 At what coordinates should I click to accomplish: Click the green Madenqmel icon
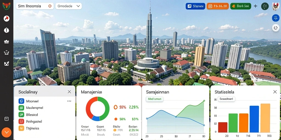click(21, 108)
